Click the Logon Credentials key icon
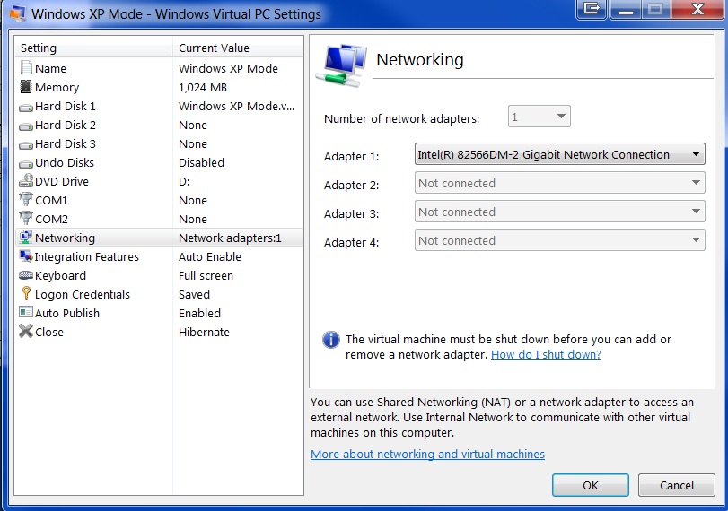728x511 pixels. click(26, 293)
